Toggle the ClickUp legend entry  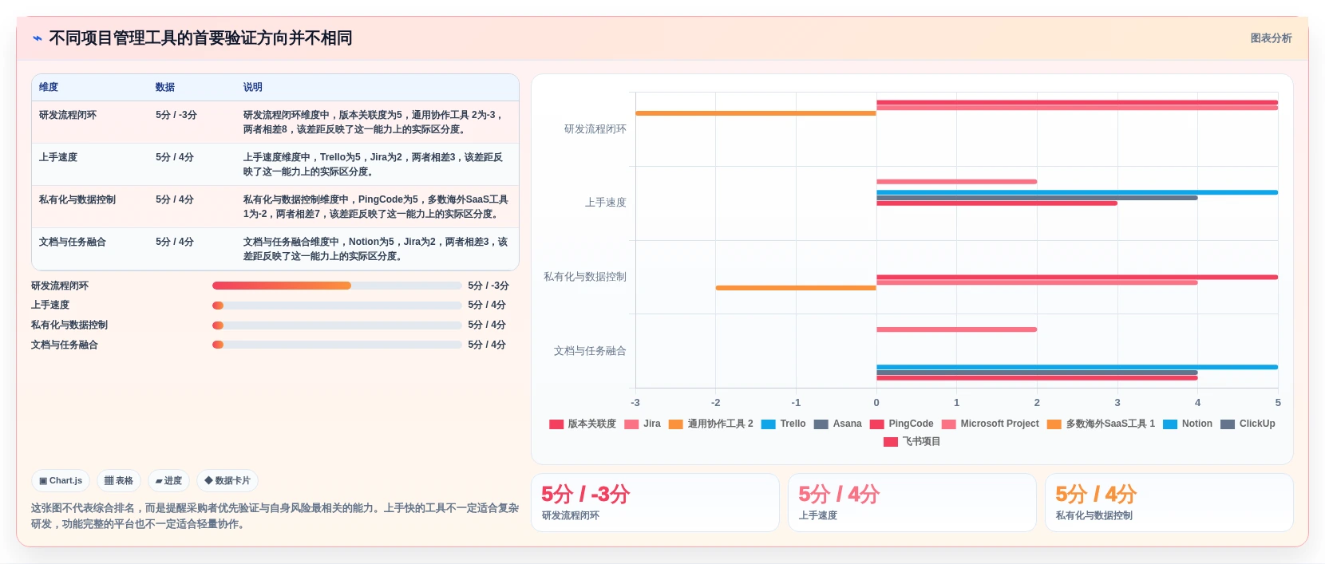(x=1248, y=424)
